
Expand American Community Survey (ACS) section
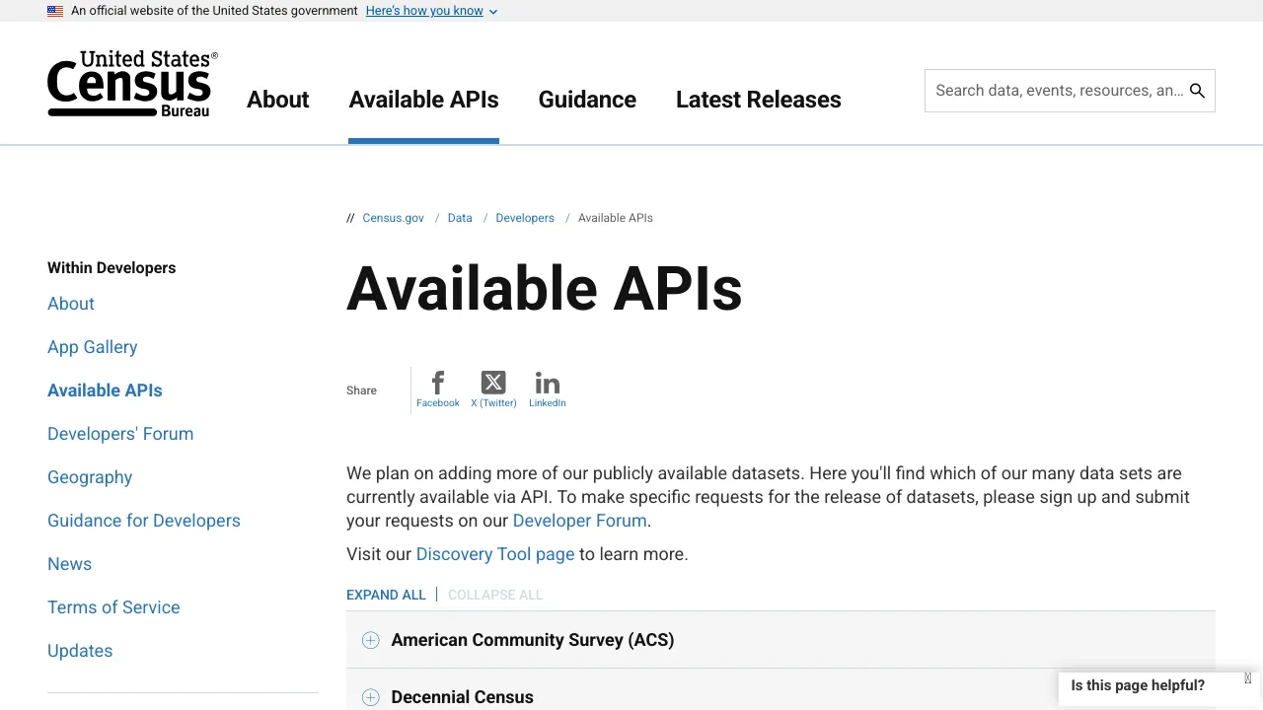click(x=780, y=640)
